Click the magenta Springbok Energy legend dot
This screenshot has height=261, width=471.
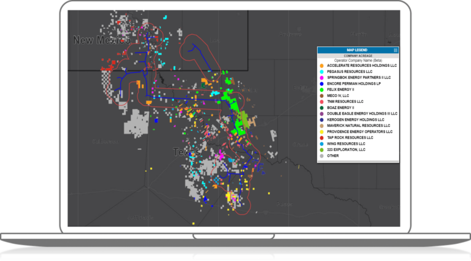(322, 78)
